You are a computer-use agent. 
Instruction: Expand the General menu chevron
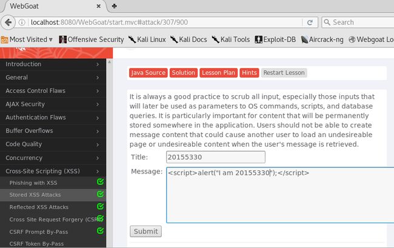pyautogui.click(x=98, y=78)
